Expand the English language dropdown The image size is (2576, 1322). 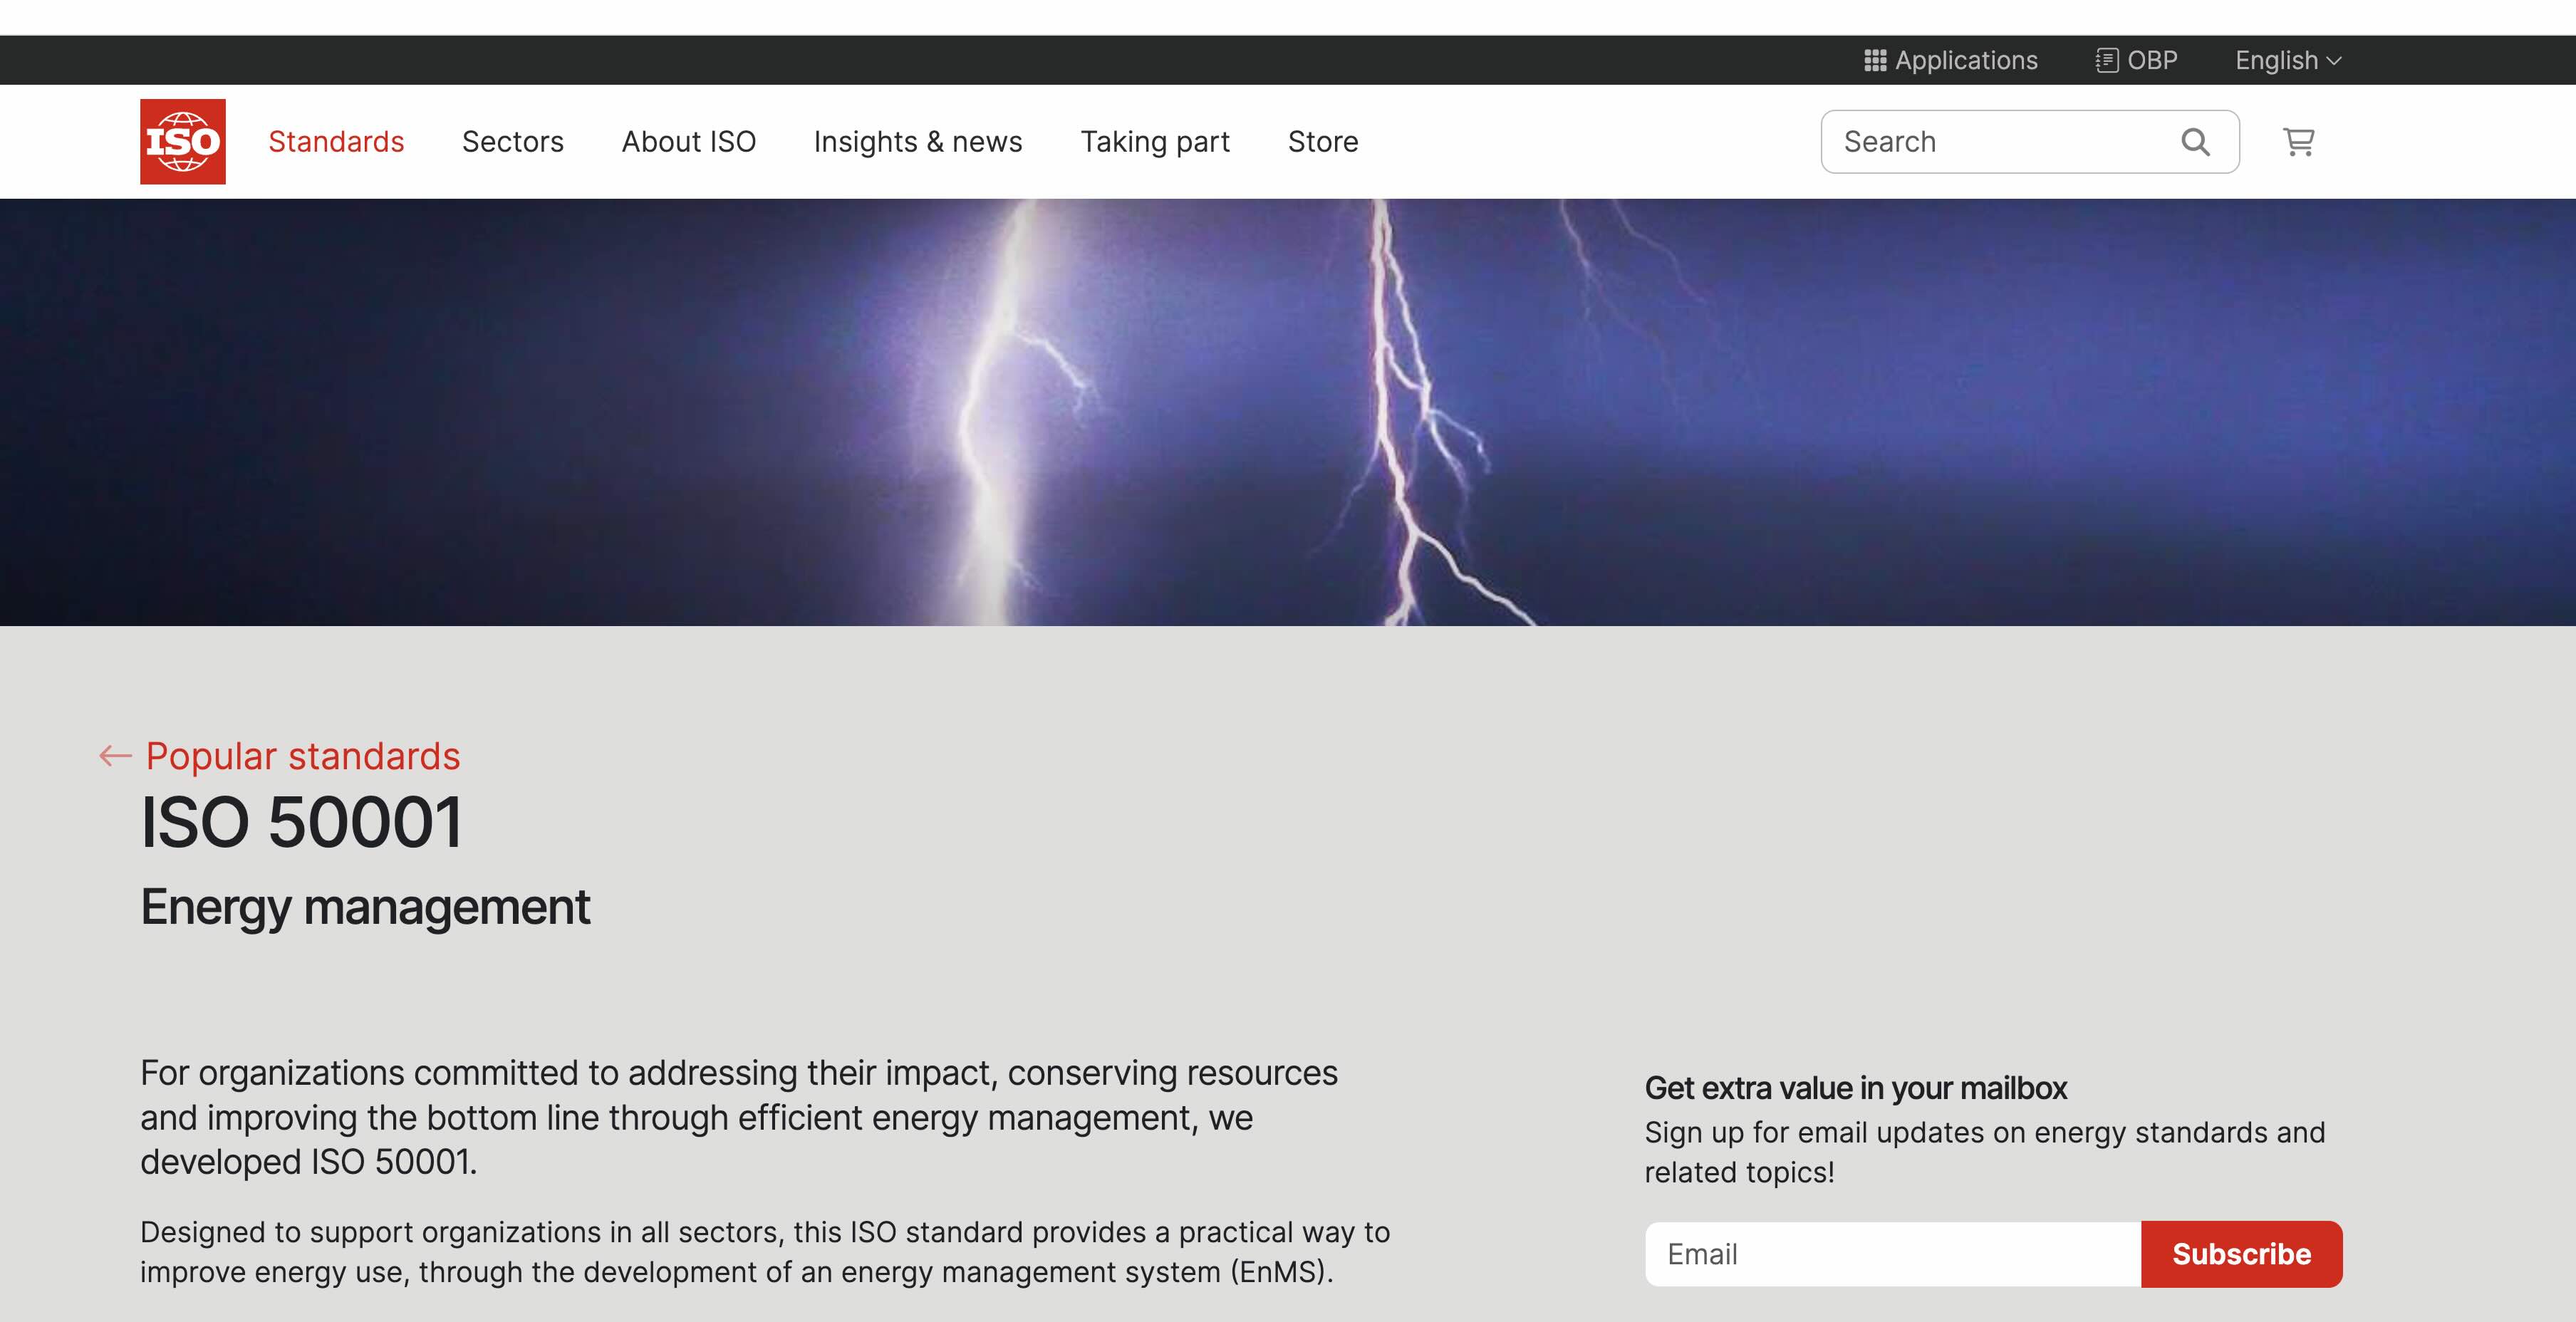click(x=2288, y=60)
